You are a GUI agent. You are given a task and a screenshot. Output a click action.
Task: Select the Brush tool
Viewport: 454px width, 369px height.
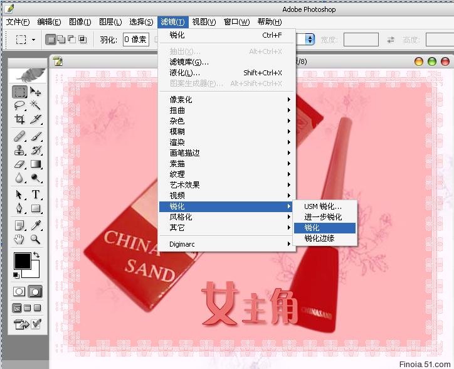[36, 136]
